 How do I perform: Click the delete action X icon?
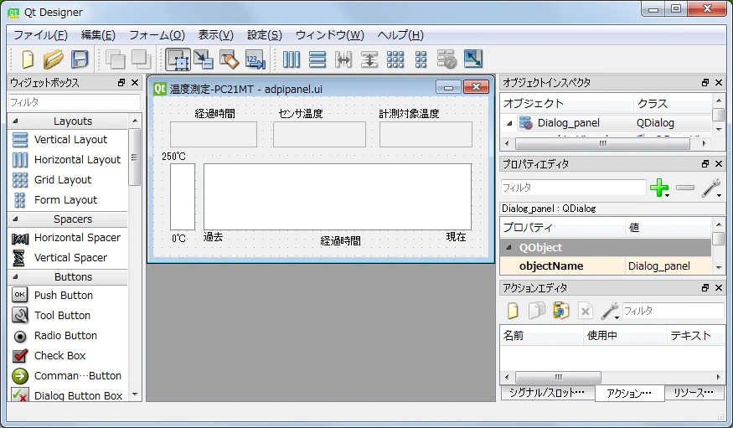click(x=586, y=310)
